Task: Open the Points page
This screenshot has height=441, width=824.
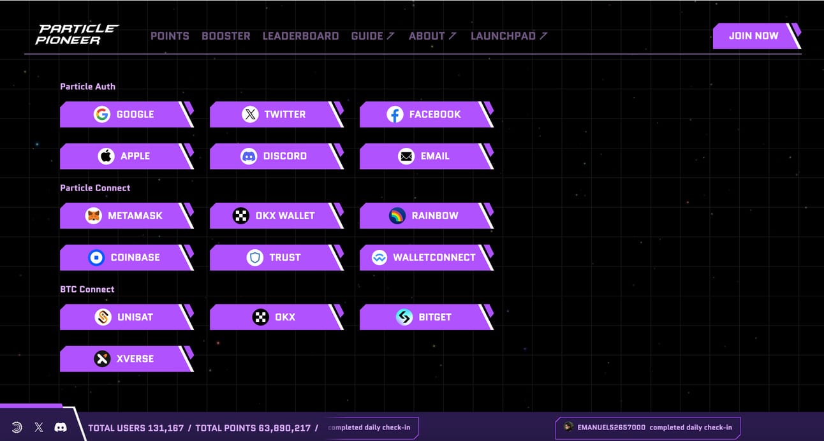Action: click(x=170, y=36)
